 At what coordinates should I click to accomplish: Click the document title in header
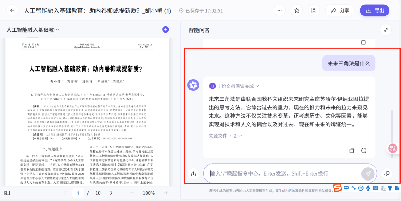[97, 10]
